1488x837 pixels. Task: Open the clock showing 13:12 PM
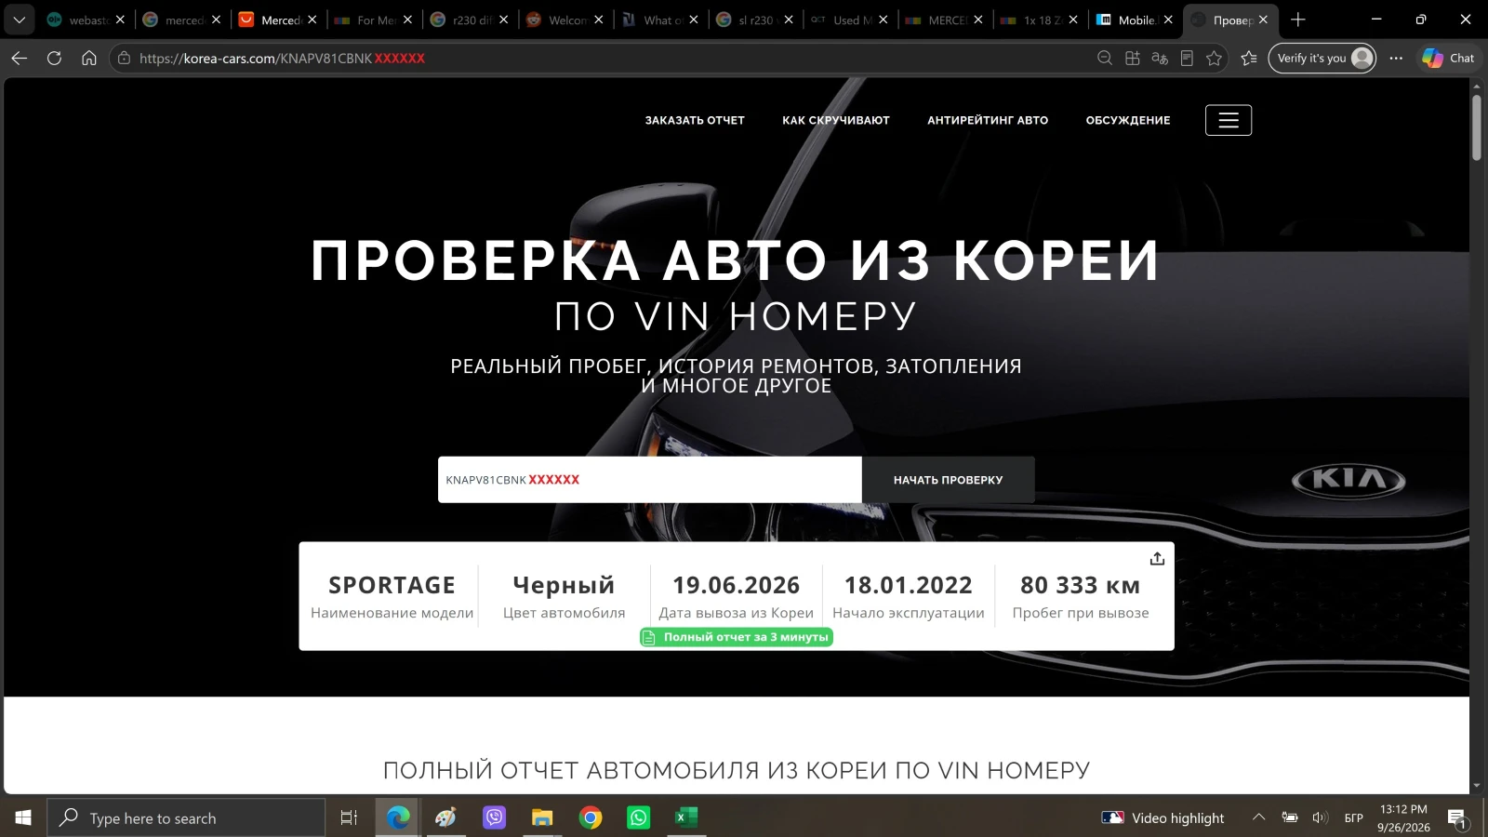[x=1403, y=817]
